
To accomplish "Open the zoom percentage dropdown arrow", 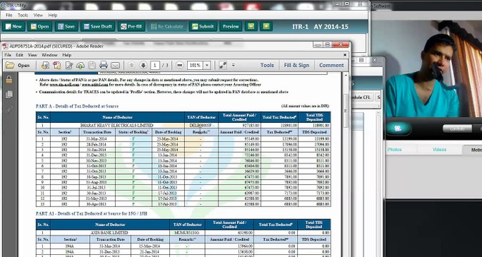I will 207,65.
